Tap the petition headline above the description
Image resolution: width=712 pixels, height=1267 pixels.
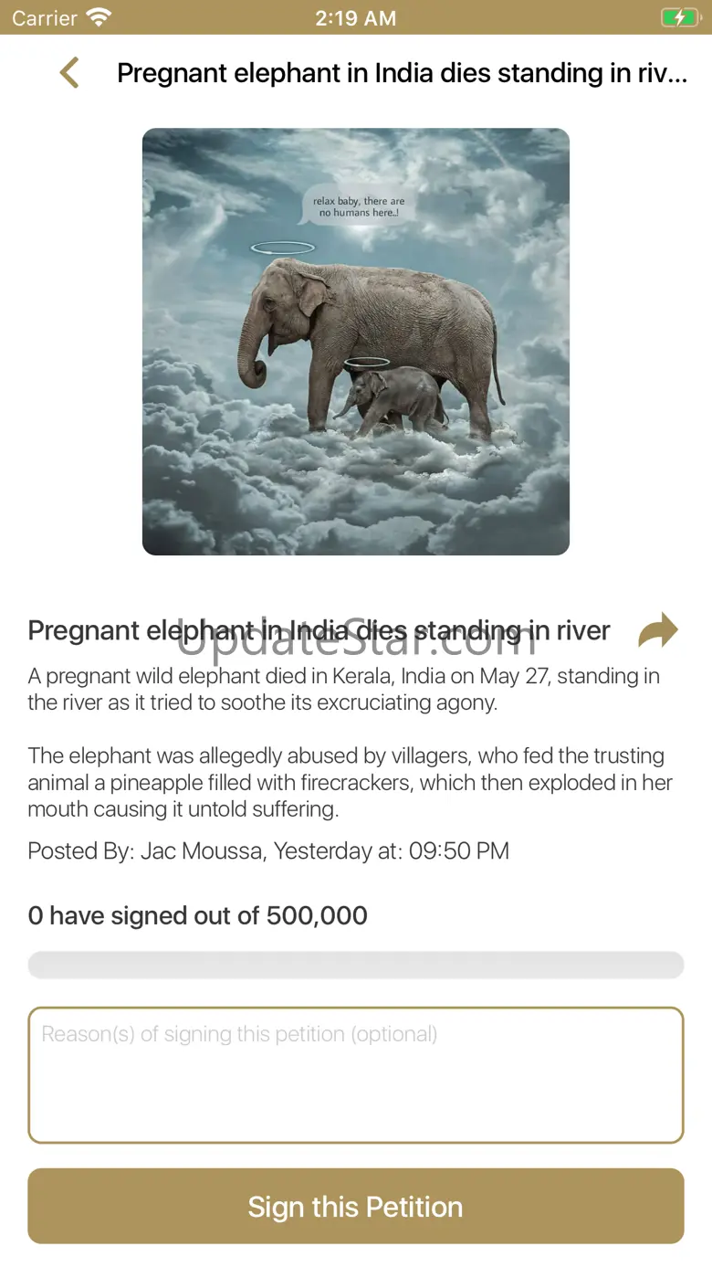click(319, 630)
